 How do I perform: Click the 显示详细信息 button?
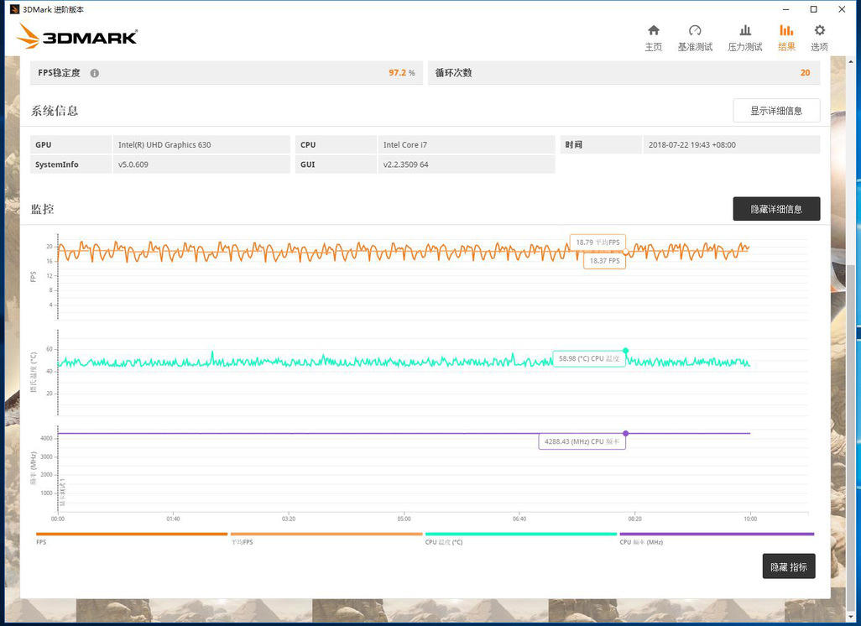click(x=776, y=111)
